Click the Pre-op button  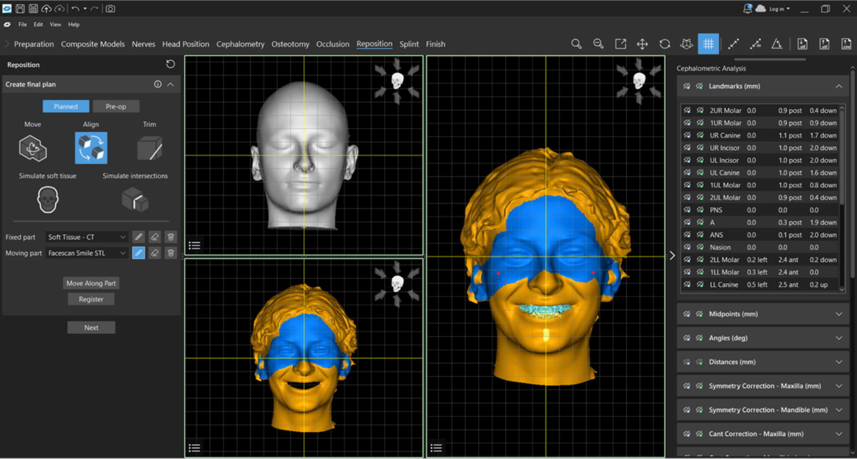pyautogui.click(x=116, y=106)
